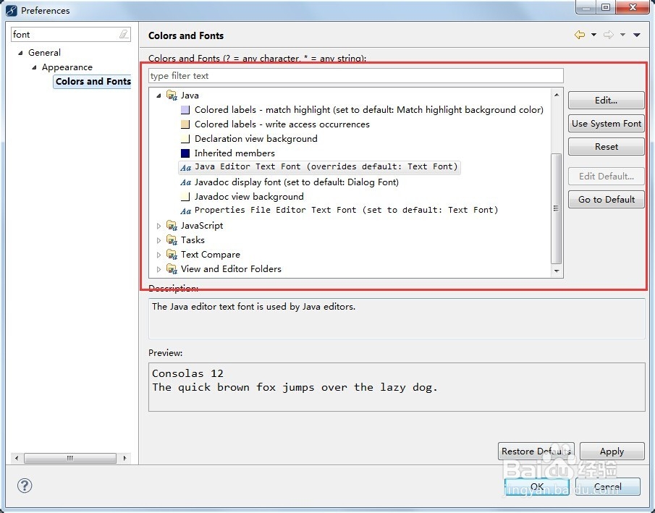Viewport: 655px width, 513px height.
Task: Click the forward navigation arrow icon
Action: click(x=608, y=35)
